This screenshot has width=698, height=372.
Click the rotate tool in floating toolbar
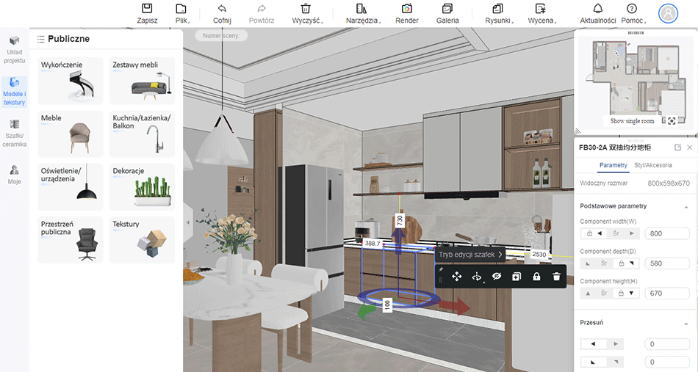(476, 277)
